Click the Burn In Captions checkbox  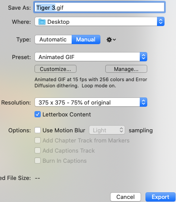click(x=38, y=161)
